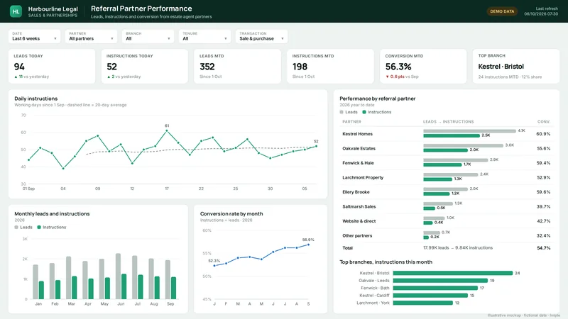Select the Instructions Today card
This screenshot has height=319, width=568.
[145, 66]
